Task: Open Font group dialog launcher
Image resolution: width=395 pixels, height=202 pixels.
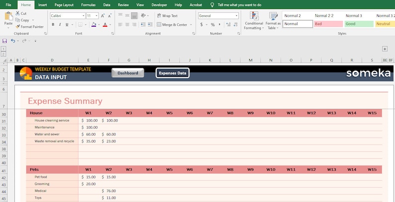Action: point(112,33)
